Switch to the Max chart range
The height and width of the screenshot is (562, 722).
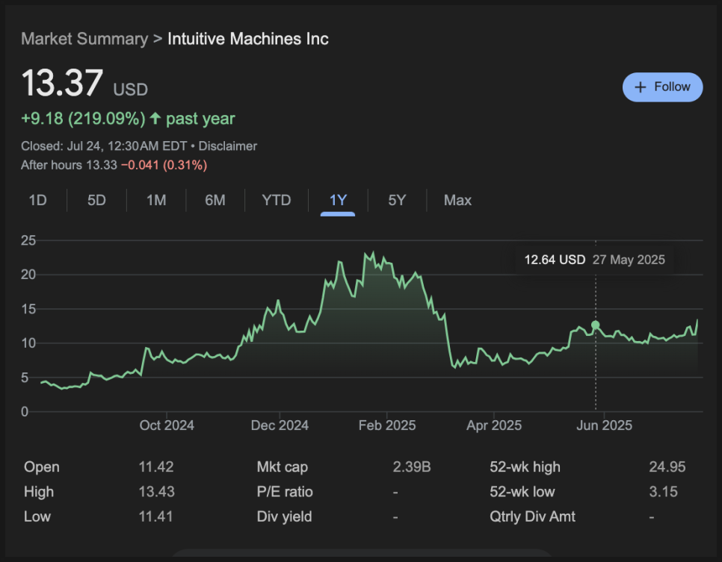(457, 200)
